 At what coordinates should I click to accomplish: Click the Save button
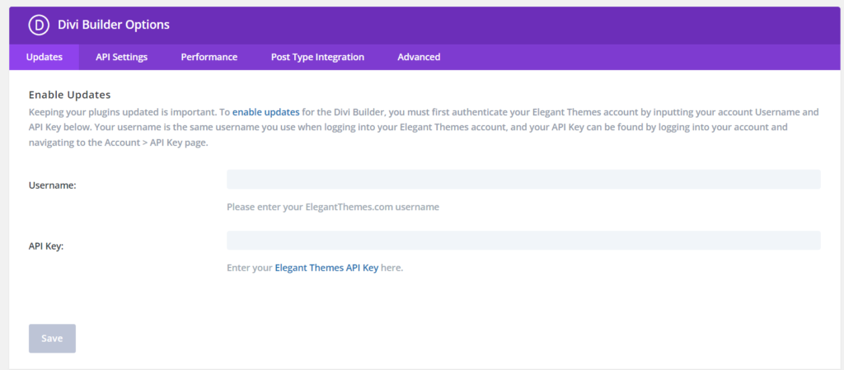coord(52,338)
